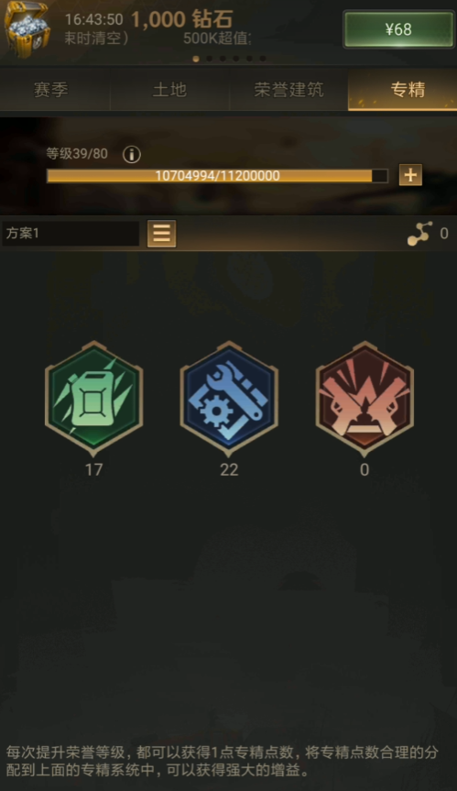Tap the number 17 under green hexagon

point(93,469)
